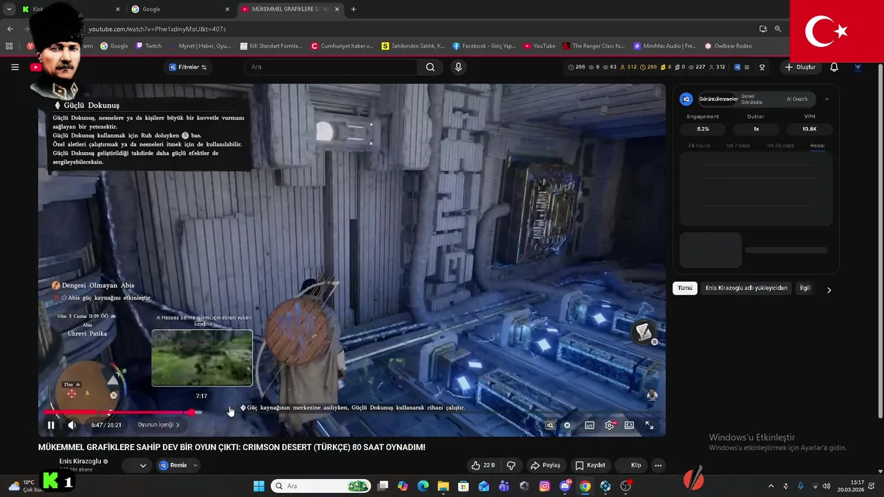
Task: Open player settings gear
Action: coord(609,425)
